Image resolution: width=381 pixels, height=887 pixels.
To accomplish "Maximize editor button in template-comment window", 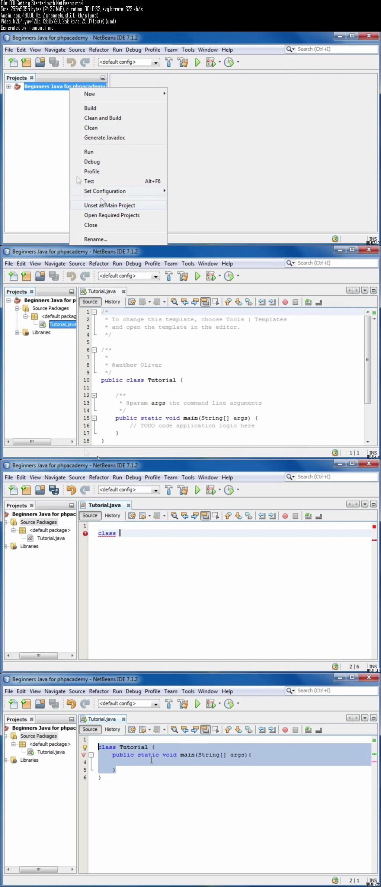I will (374, 290).
